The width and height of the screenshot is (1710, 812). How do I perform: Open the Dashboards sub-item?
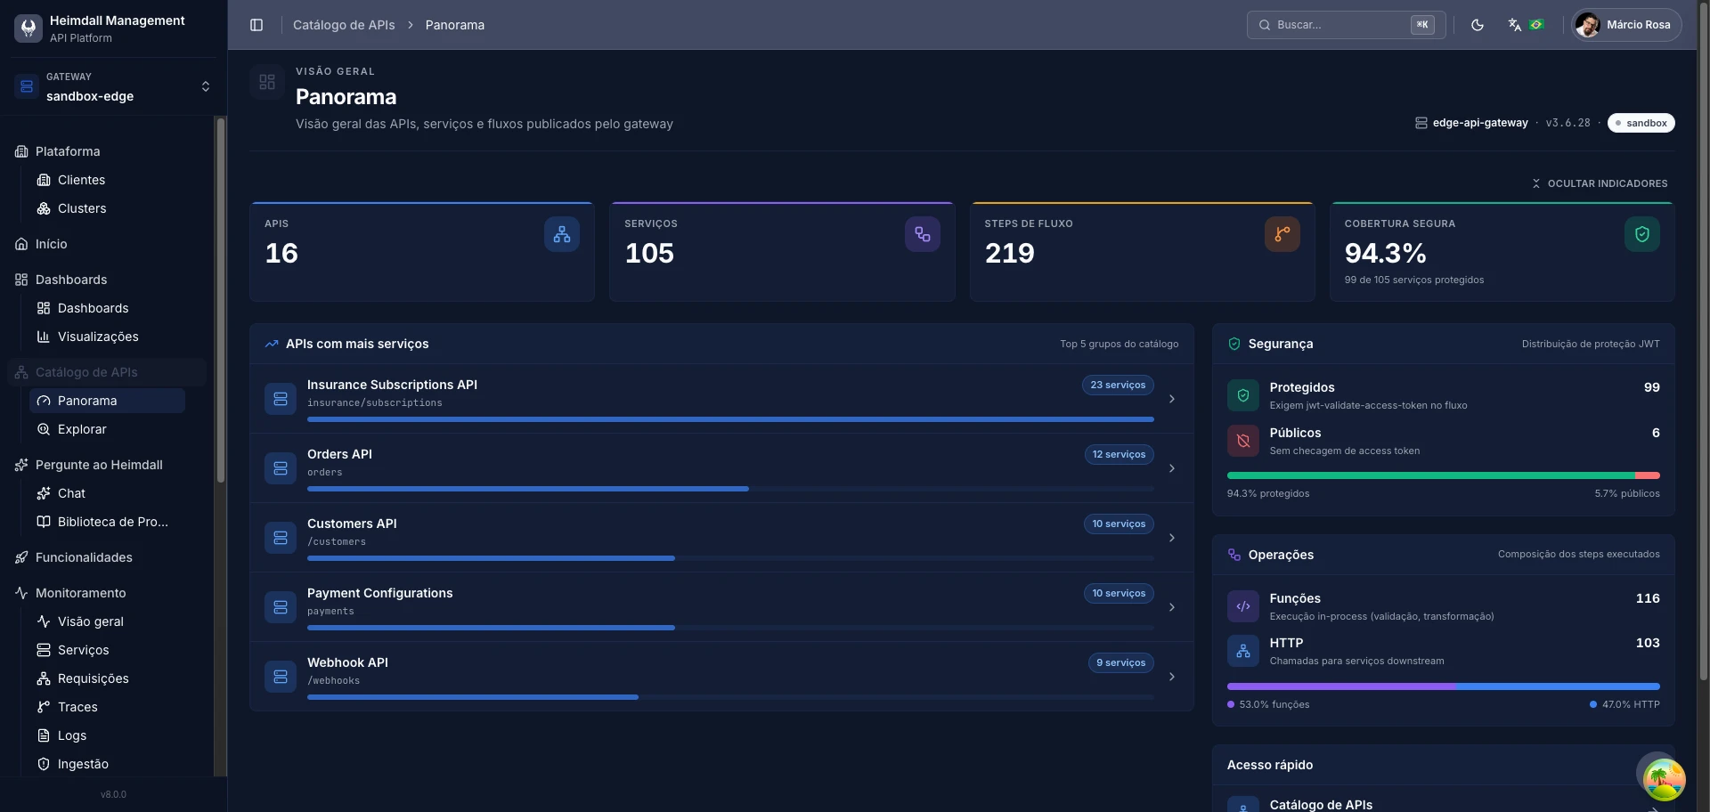(107, 308)
